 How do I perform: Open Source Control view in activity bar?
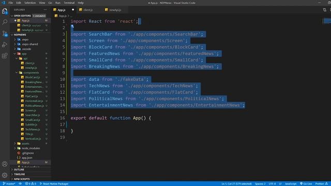pyautogui.click(x=5, y=33)
